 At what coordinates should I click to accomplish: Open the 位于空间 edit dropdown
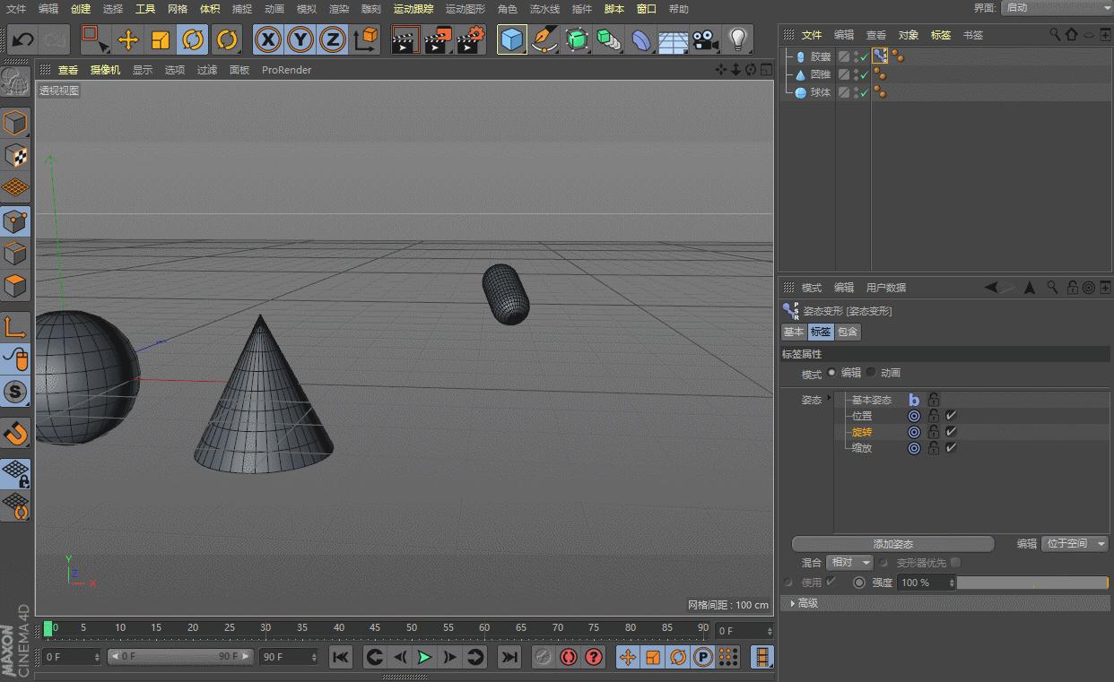[1075, 543]
